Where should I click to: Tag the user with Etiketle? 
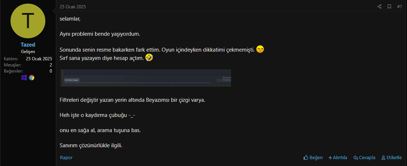click(x=391, y=157)
